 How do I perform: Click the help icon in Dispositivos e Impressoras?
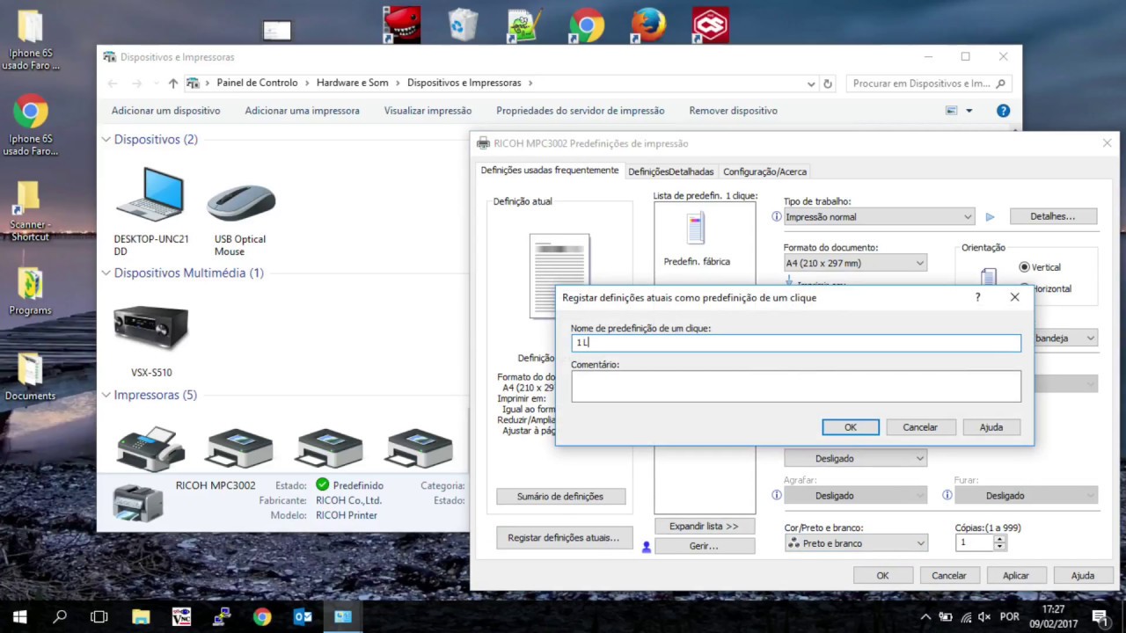(1003, 111)
